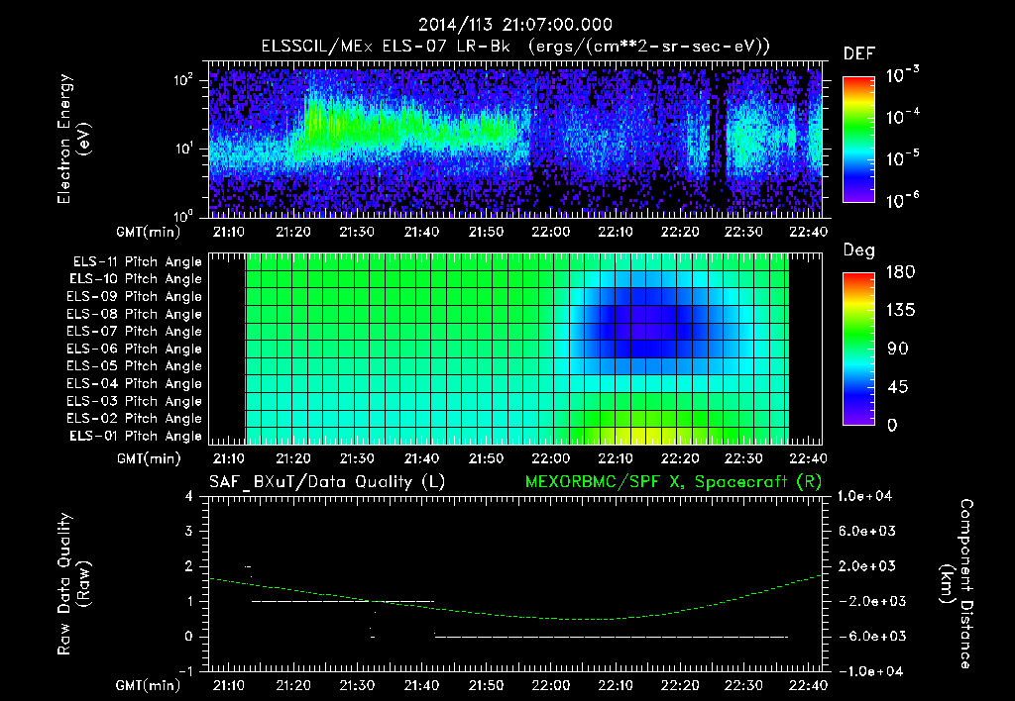Select the ELS-10 Pitch Angle row label
This screenshot has height=701, width=1015.
136,279
